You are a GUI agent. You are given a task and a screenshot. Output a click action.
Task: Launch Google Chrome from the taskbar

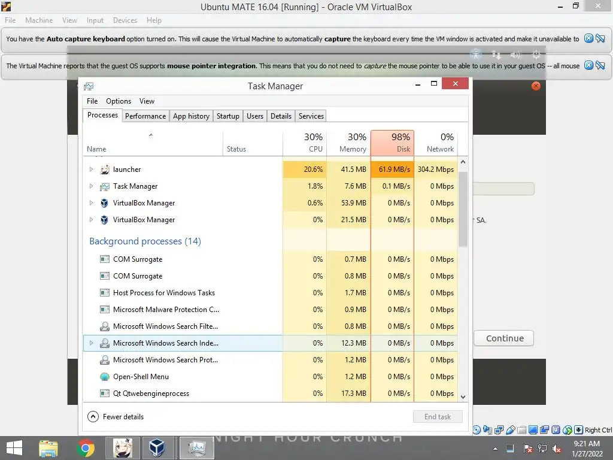(x=86, y=448)
